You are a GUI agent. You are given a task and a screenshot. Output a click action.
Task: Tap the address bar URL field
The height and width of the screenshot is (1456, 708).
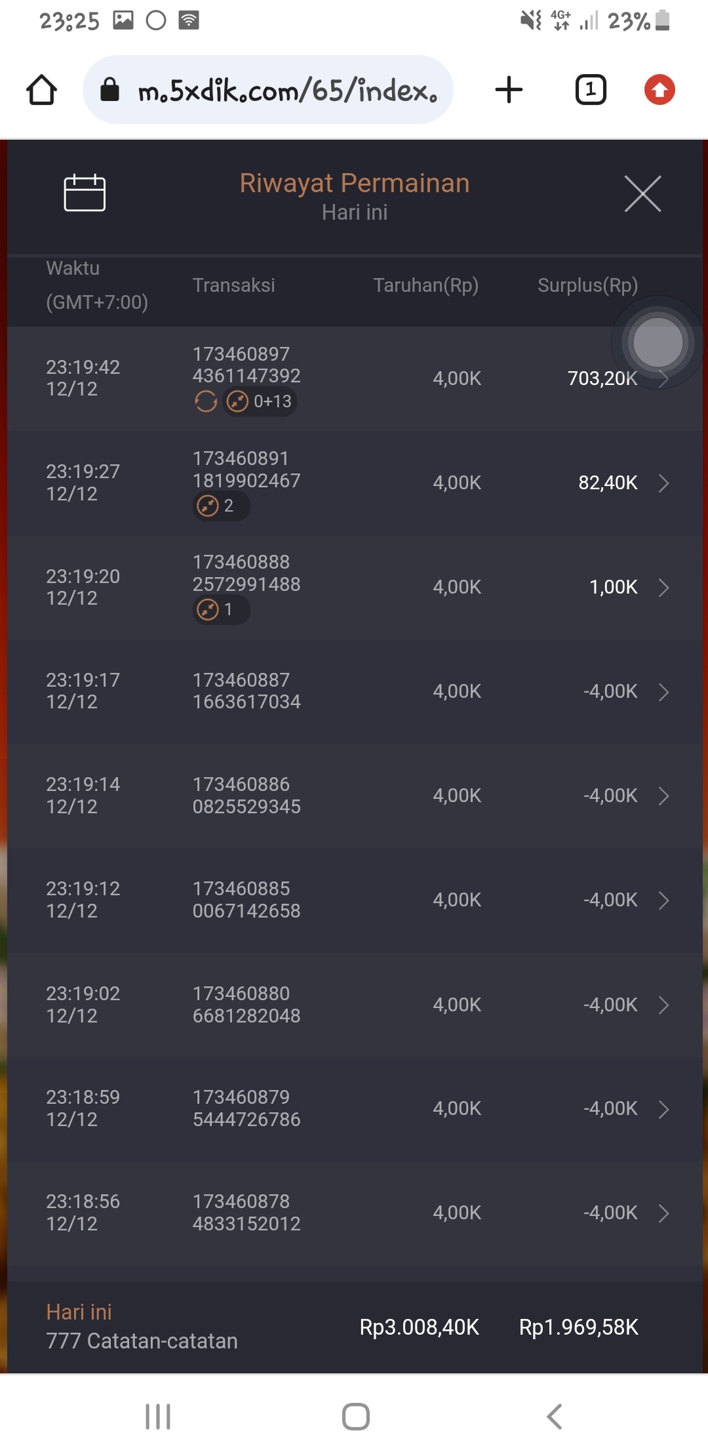click(287, 90)
